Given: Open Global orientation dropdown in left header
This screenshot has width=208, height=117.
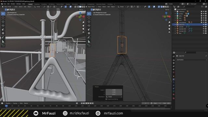Looking at the screenshot, I should [x=38, y=6].
